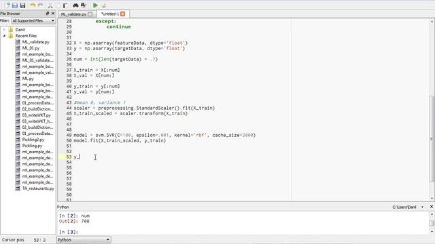The width and height of the screenshot is (435, 244).
Task: Click up arrow of editor scrollbar
Action: [432, 21]
